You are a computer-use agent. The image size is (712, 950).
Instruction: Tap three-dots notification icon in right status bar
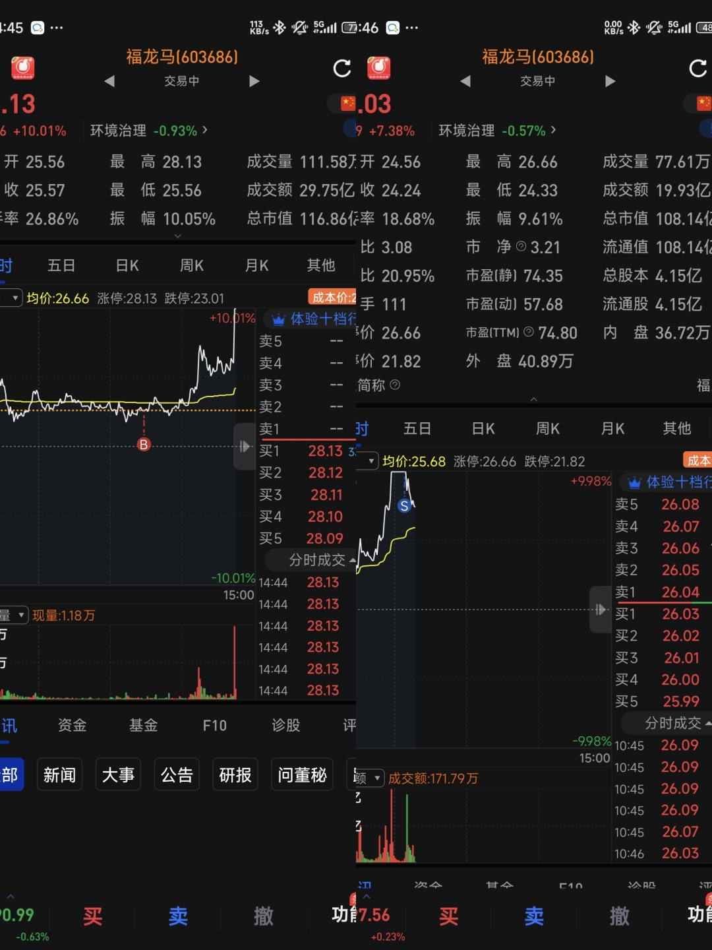point(412,28)
